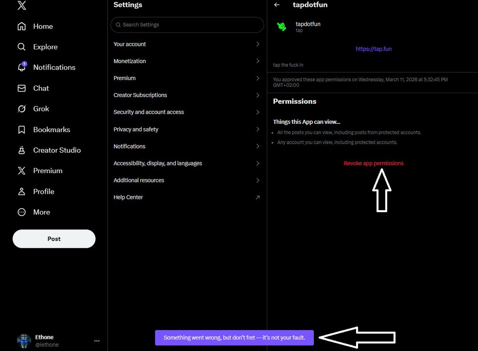The height and width of the screenshot is (351, 478).
Task: Click the Settings heading
Action: tap(128, 5)
